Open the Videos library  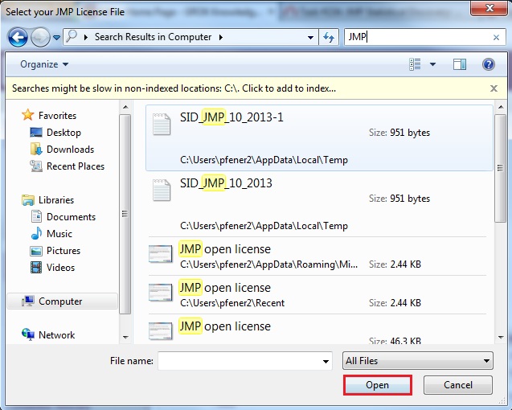coord(52,268)
